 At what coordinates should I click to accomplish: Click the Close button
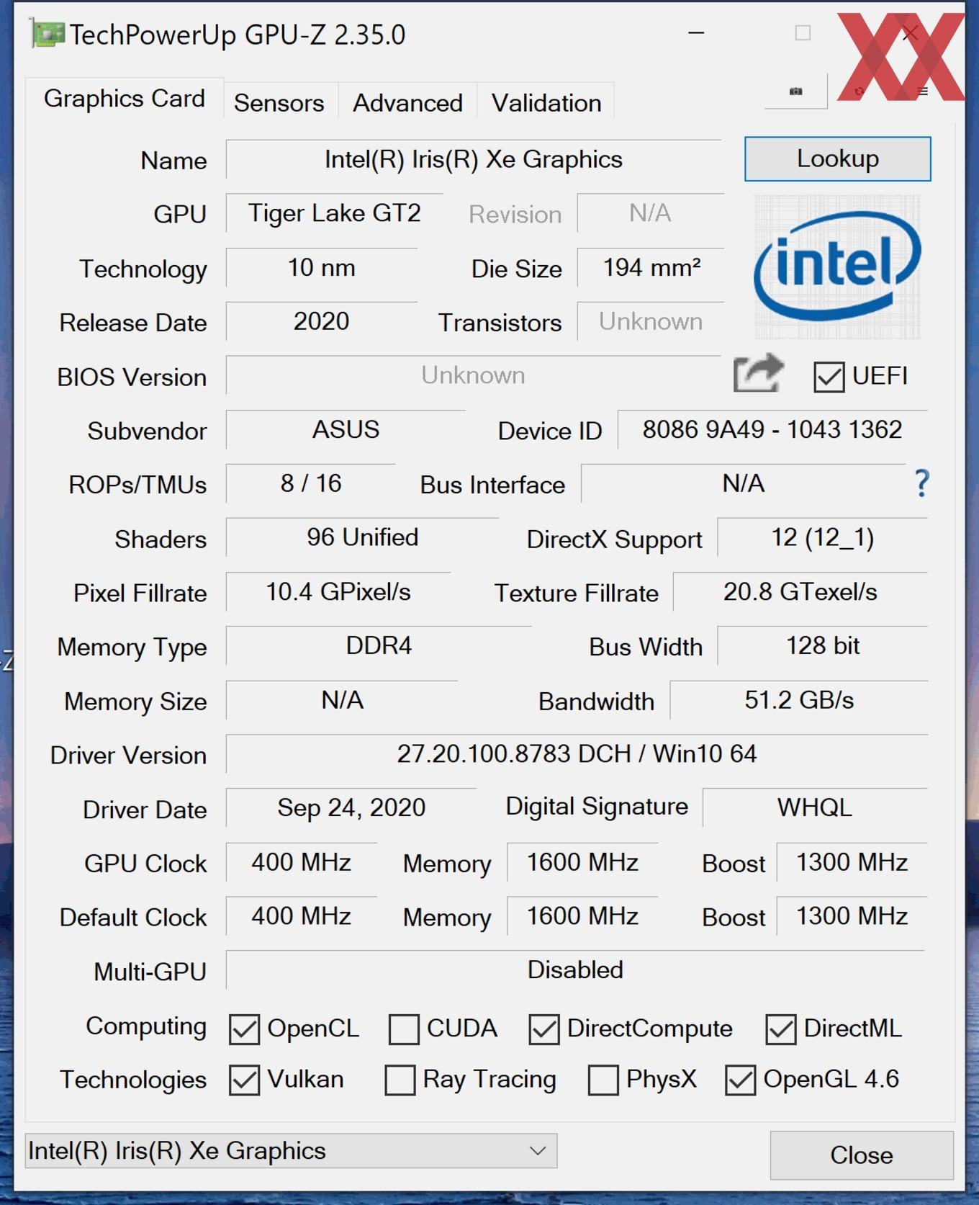coord(862,1155)
